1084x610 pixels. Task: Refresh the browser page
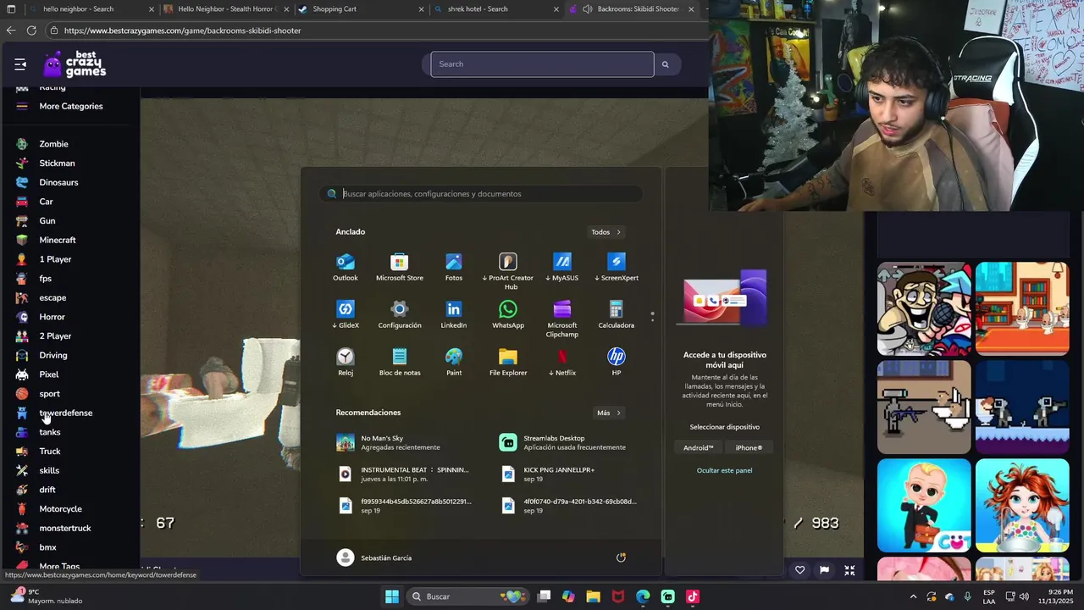coord(31,30)
